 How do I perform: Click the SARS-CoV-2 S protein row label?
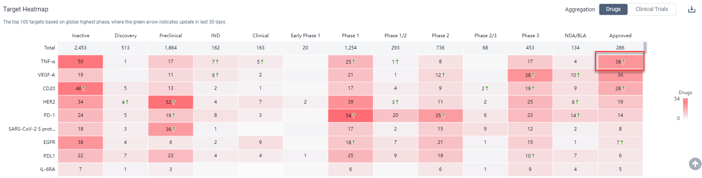pyautogui.click(x=32, y=129)
